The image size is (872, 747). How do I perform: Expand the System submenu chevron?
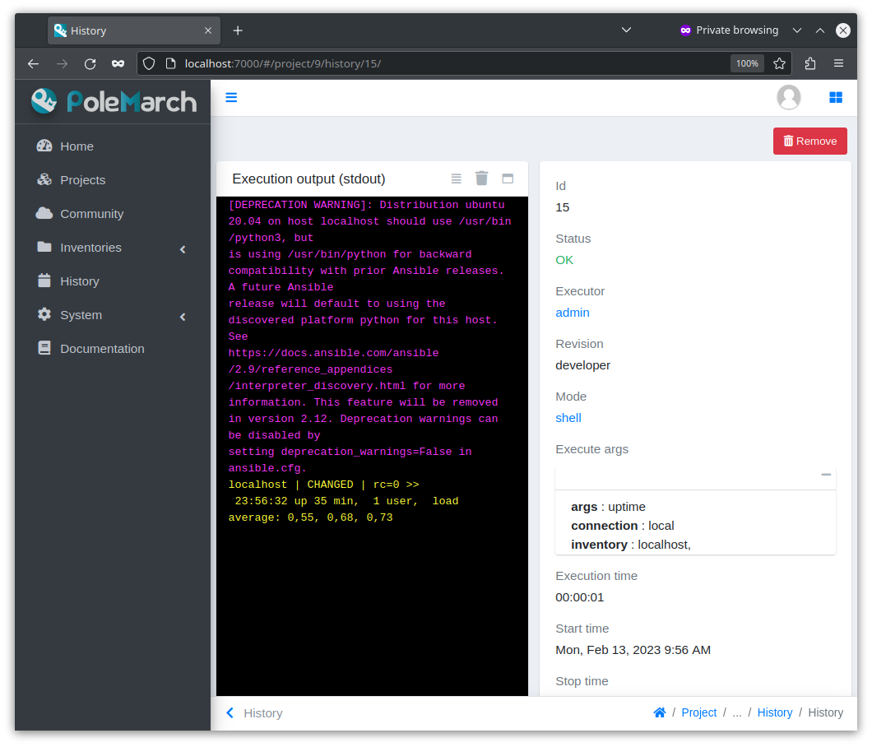pyautogui.click(x=183, y=317)
